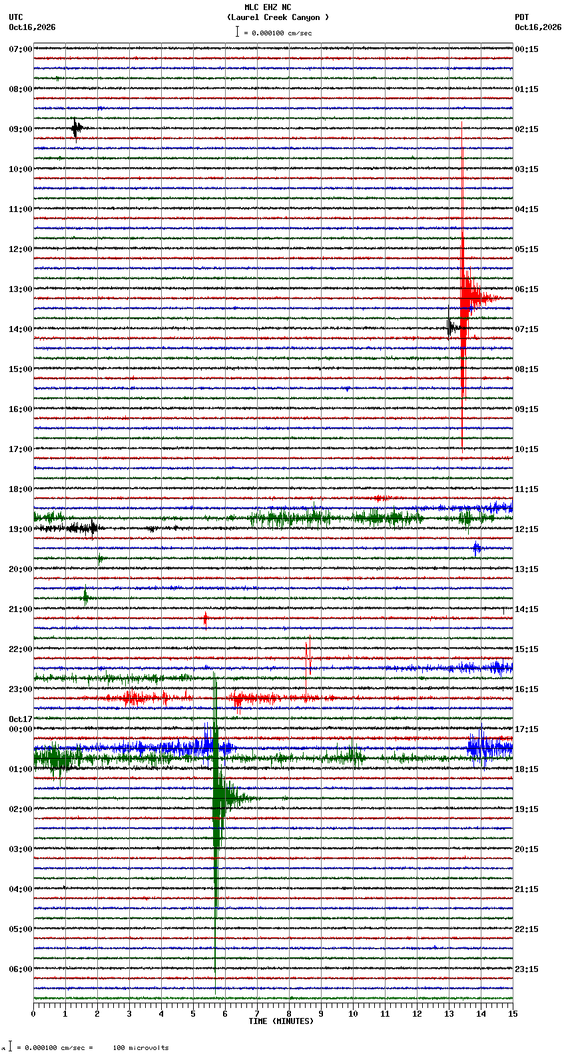Click the 'UTC' label at top left
This screenshot has width=566, height=1056.
click(x=16, y=17)
